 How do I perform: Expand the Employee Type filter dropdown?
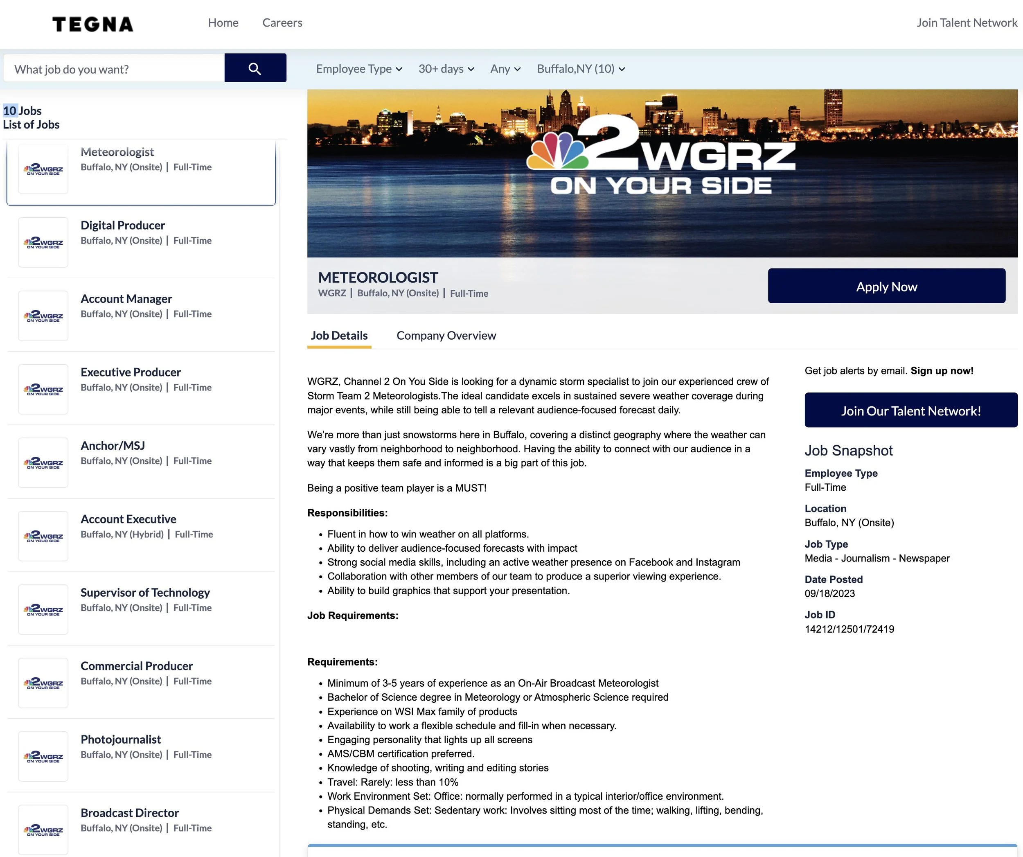coord(358,69)
